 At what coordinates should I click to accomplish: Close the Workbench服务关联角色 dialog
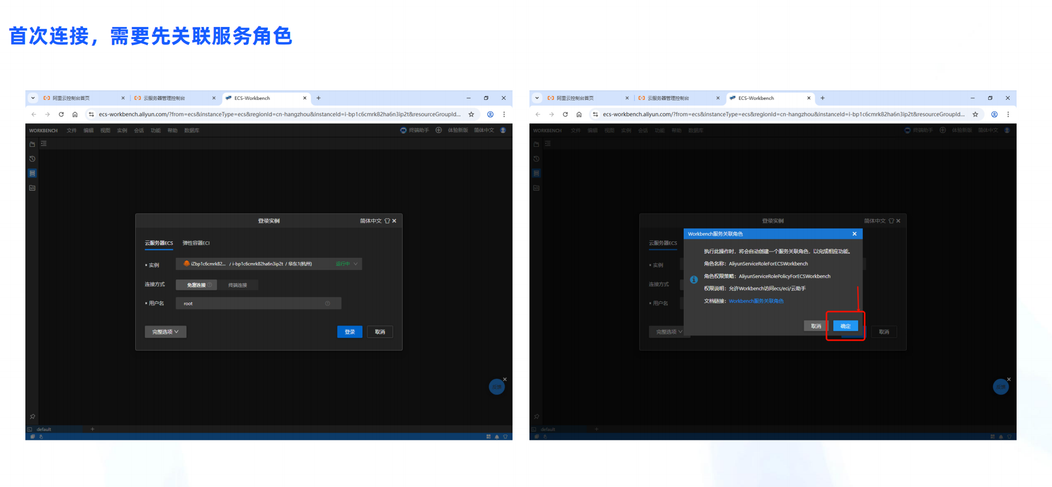click(854, 233)
